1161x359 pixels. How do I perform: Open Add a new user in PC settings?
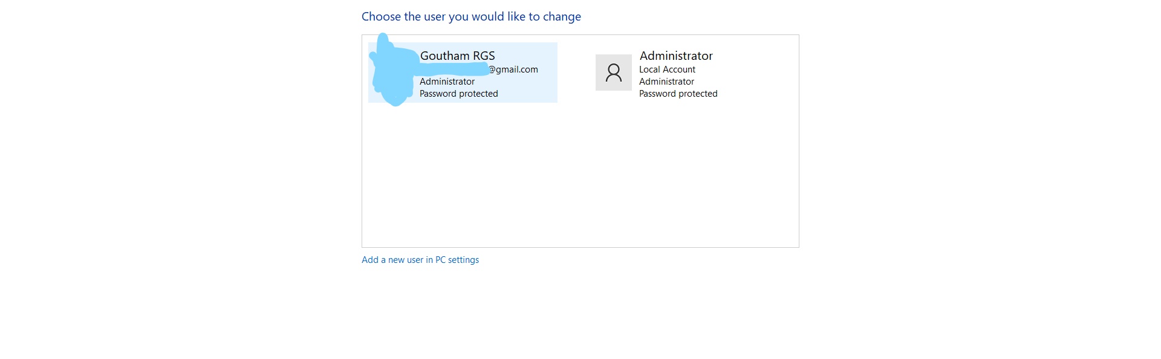(x=420, y=260)
